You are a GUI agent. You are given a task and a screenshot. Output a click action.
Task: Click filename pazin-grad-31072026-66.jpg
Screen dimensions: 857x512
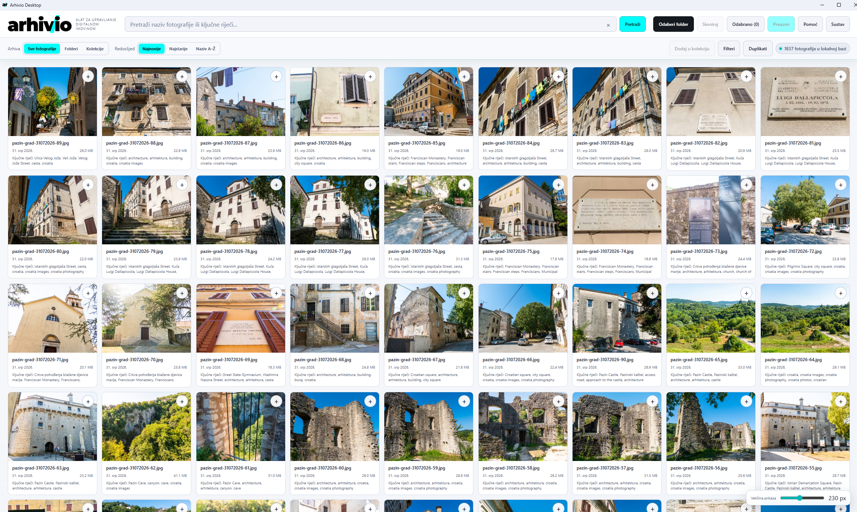click(511, 360)
